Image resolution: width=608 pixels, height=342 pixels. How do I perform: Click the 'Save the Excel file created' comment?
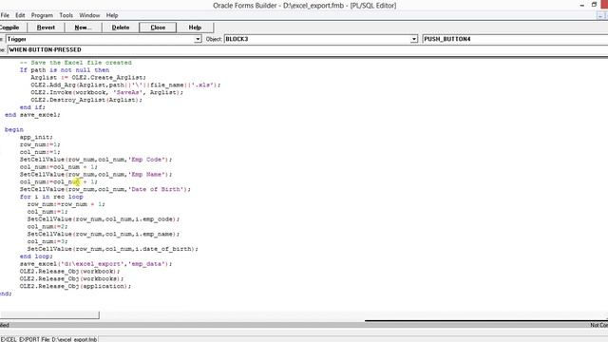pos(76,63)
